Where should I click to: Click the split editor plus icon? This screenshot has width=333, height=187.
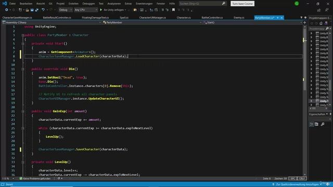click(x=305, y=22)
